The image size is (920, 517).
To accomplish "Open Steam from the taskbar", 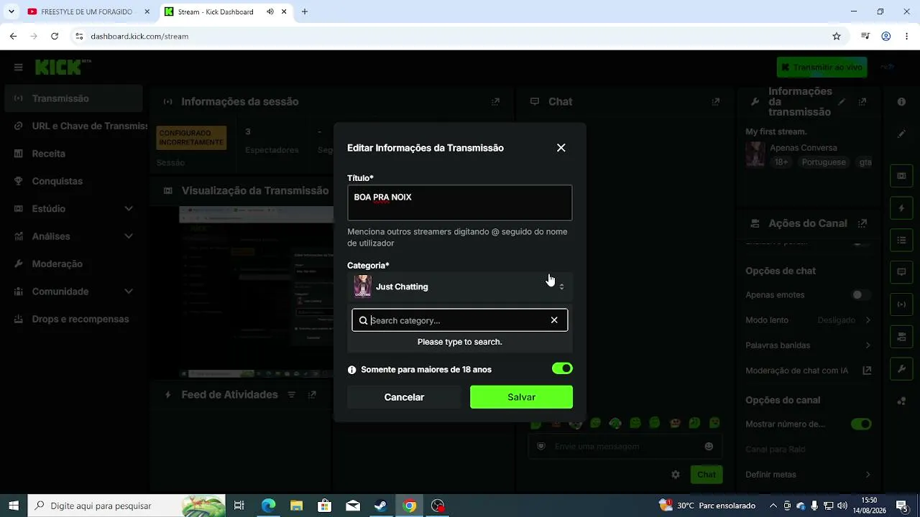I will 381,506.
